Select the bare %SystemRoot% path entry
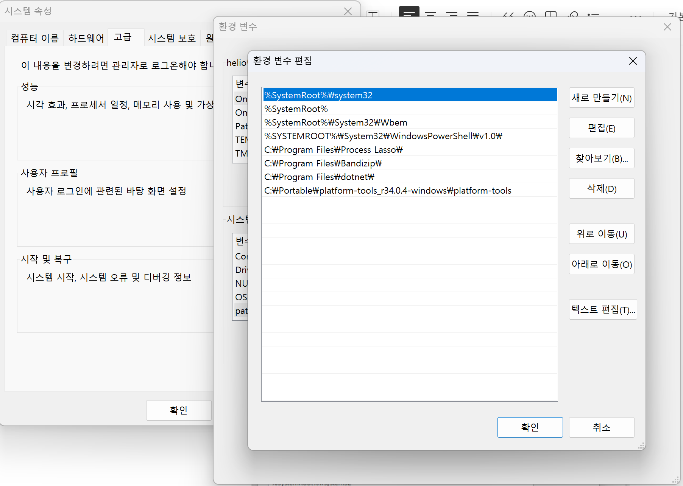The width and height of the screenshot is (683, 486). (x=410, y=109)
